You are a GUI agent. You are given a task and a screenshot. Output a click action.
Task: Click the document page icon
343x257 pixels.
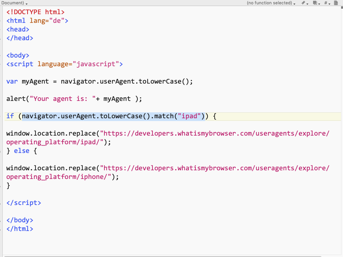click(x=336, y=3)
